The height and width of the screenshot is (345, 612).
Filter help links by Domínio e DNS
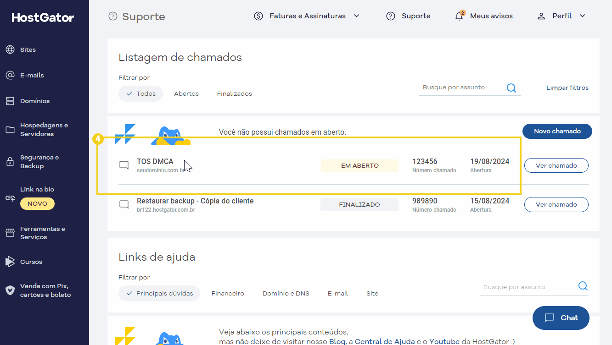tap(286, 293)
